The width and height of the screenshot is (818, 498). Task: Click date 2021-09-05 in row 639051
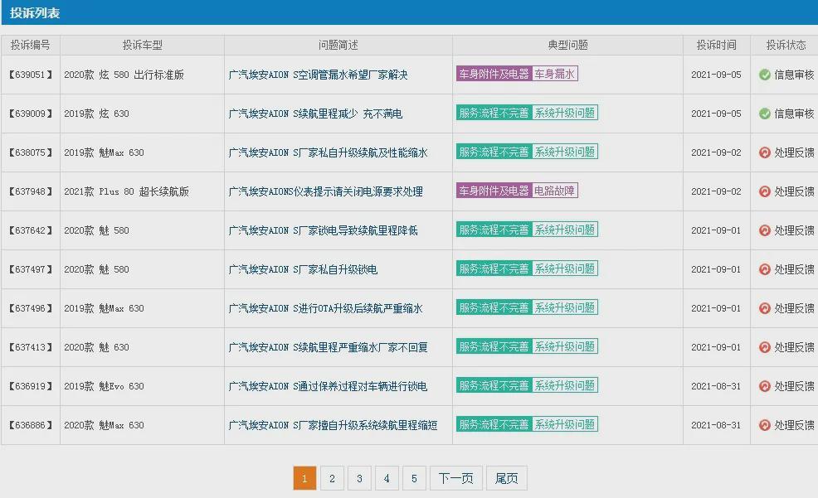(x=716, y=75)
